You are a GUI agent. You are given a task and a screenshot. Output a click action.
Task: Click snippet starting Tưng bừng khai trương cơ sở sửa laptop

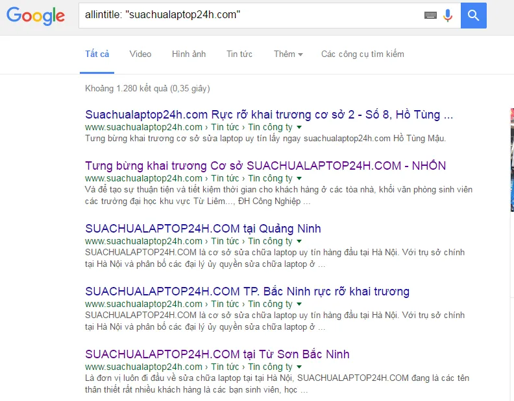coord(265,139)
